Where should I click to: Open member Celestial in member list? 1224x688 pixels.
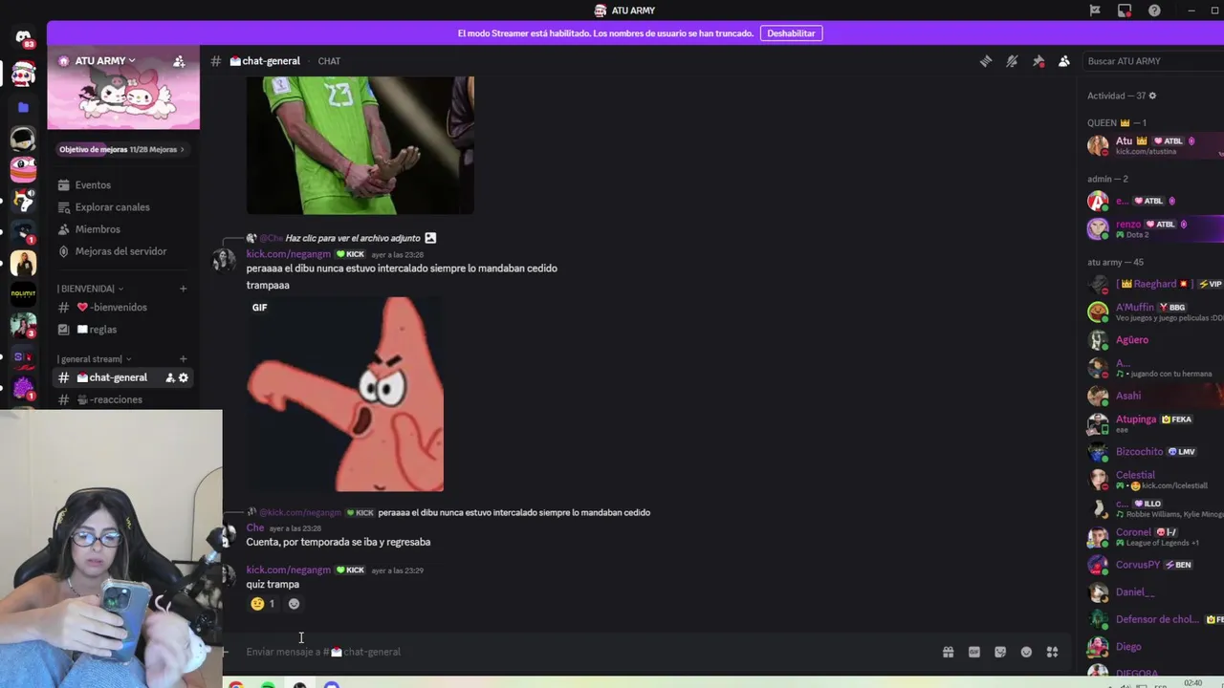point(1154,480)
